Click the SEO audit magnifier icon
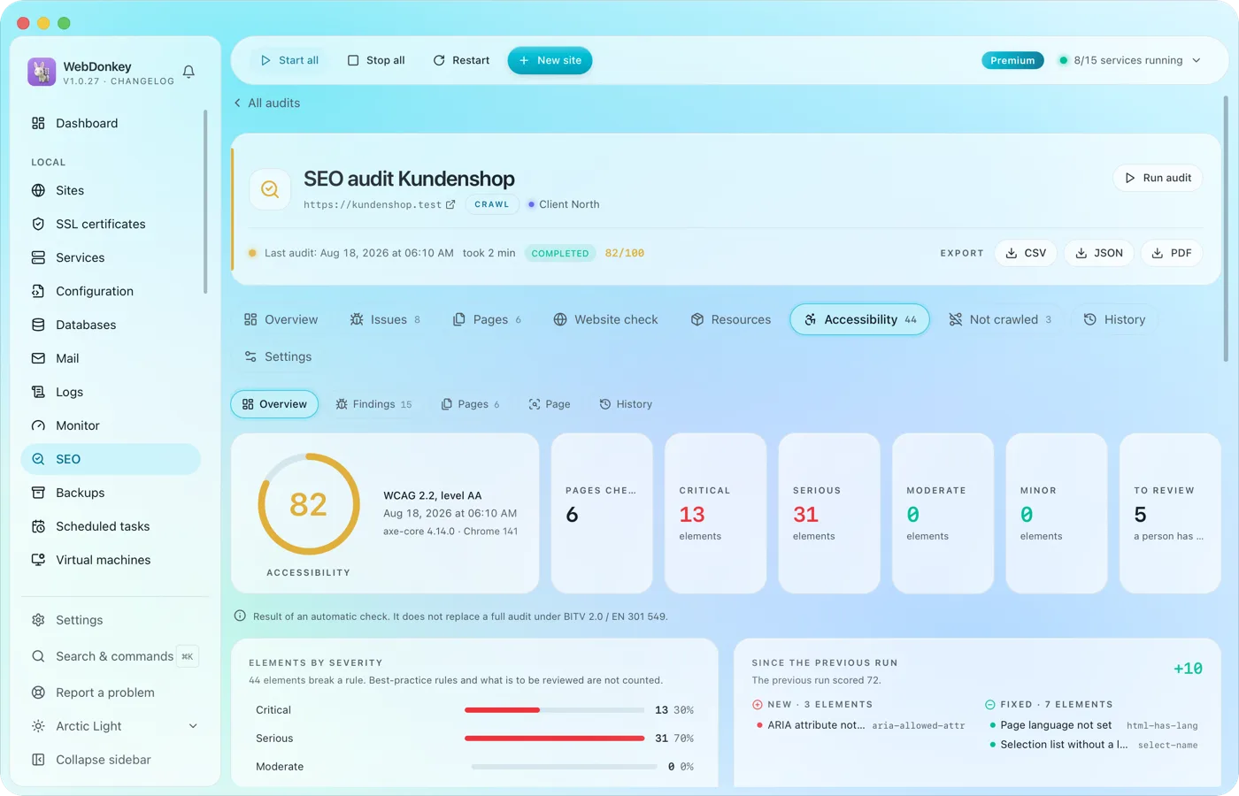Screen dimensions: 1239x796 tap(270, 189)
